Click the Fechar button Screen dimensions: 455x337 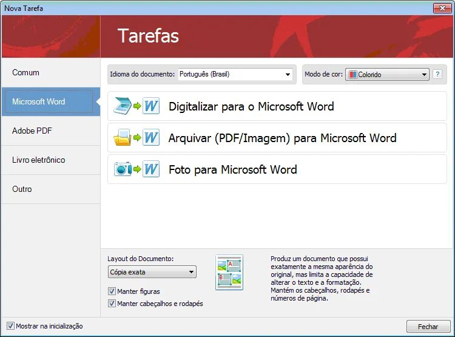click(x=428, y=327)
